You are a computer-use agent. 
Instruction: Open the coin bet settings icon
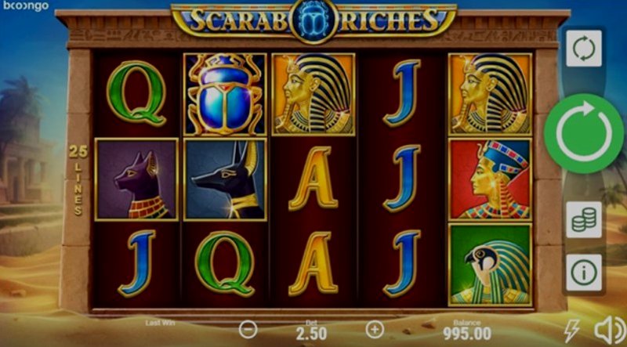point(584,219)
